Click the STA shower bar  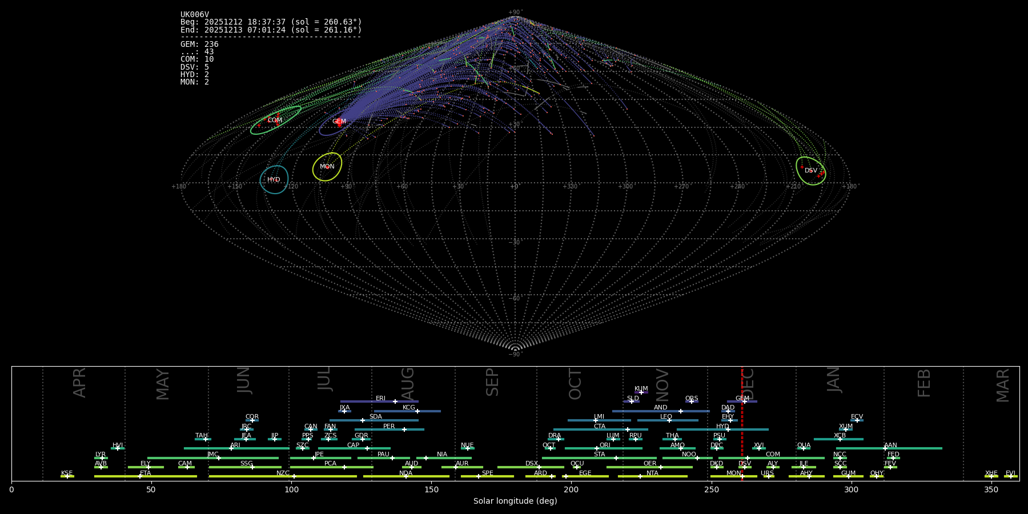point(599,458)
